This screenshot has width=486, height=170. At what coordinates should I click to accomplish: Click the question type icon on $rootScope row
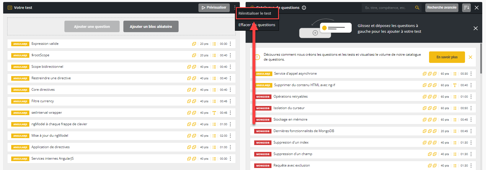click(214, 55)
